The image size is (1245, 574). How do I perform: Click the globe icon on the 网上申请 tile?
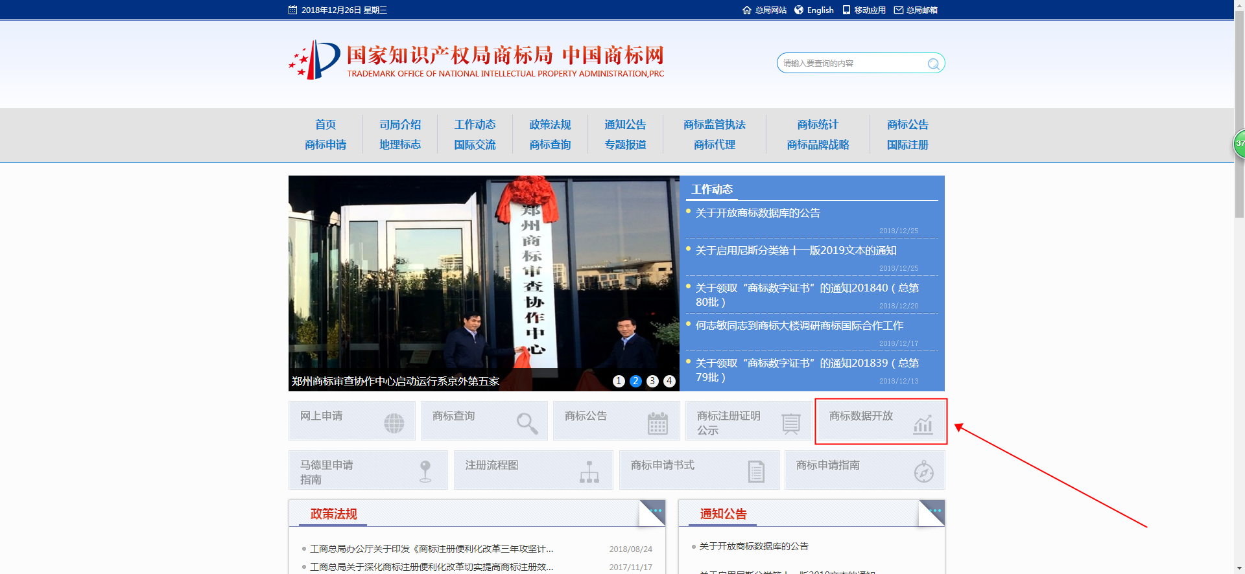coord(394,423)
